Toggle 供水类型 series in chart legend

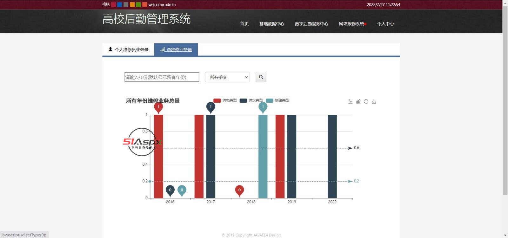click(x=251, y=100)
